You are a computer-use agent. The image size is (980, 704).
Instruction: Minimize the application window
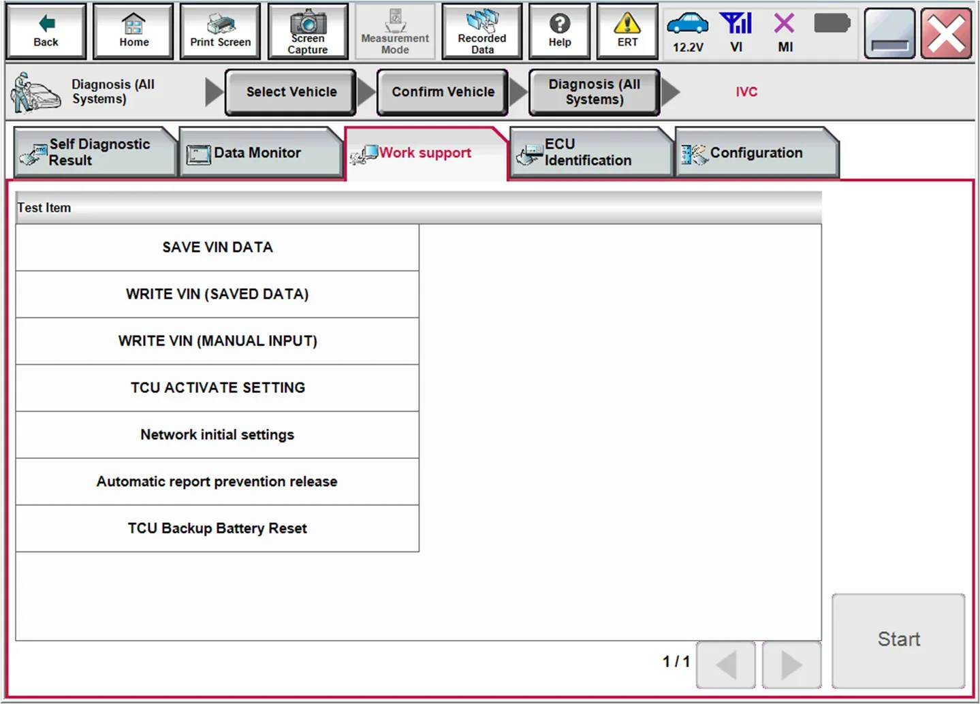[x=889, y=33]
